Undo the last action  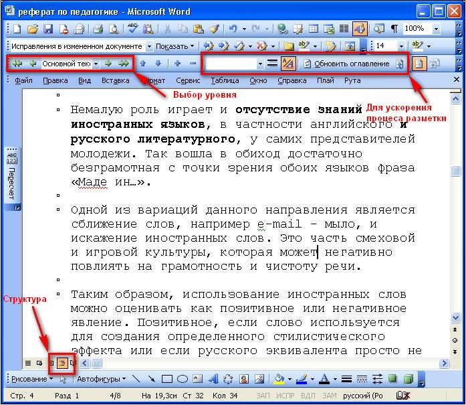233,29
